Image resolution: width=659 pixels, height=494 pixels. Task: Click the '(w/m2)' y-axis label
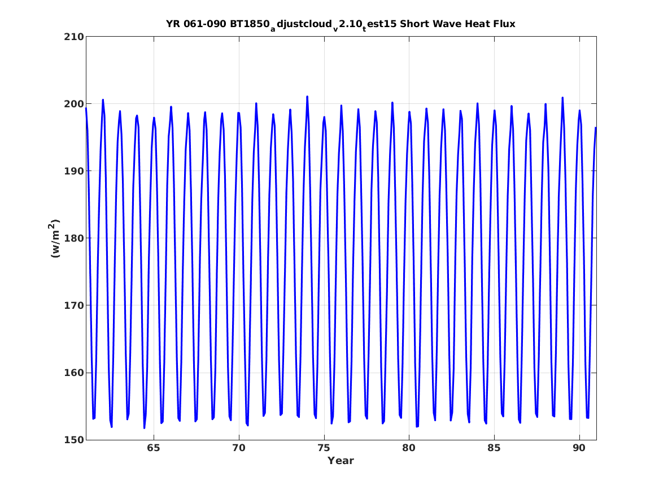pos(55,238)
